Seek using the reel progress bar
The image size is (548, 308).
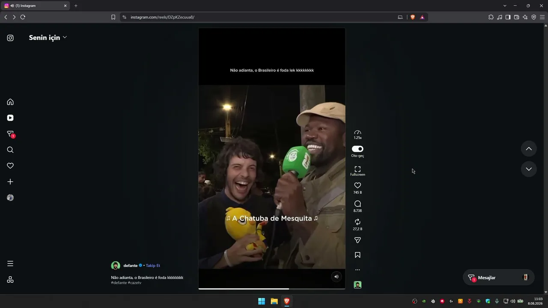tap(271, 289)
